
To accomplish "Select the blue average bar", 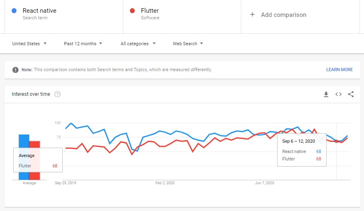I will 24,157.
